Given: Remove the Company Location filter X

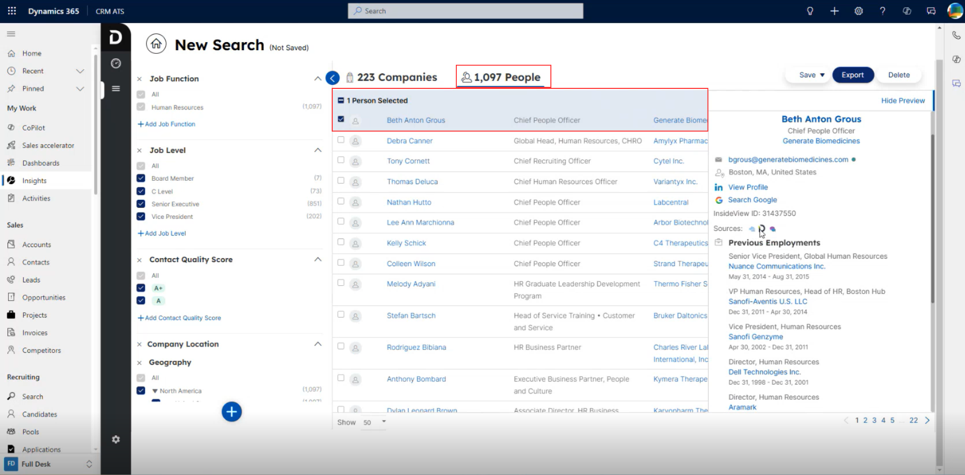Looking at the screenshot, I should click(139, 344).
